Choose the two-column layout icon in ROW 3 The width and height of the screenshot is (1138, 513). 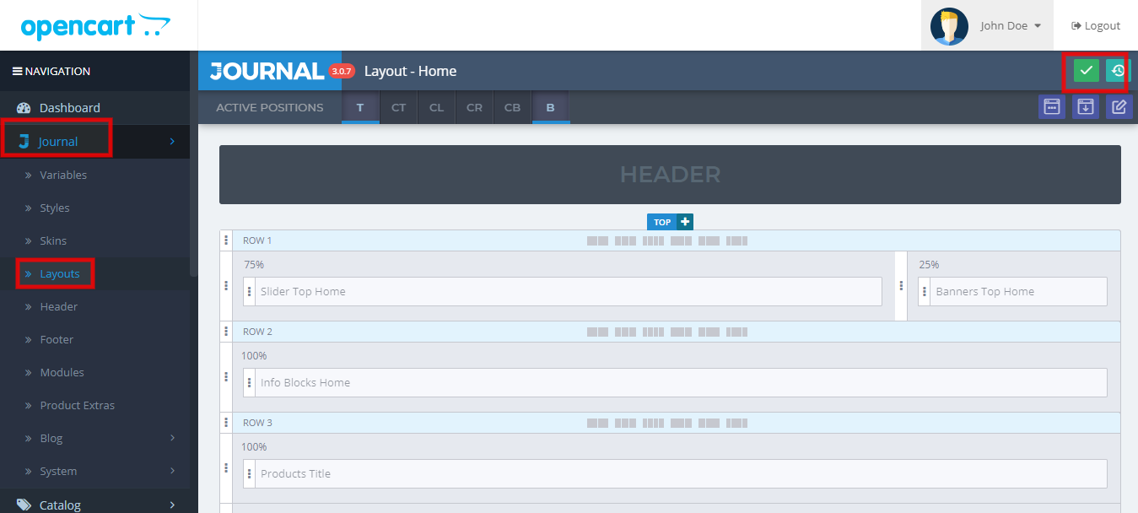pos(597,423)
